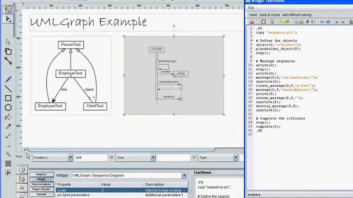
Task: Select the eraser tool
Action: [8, 145]
